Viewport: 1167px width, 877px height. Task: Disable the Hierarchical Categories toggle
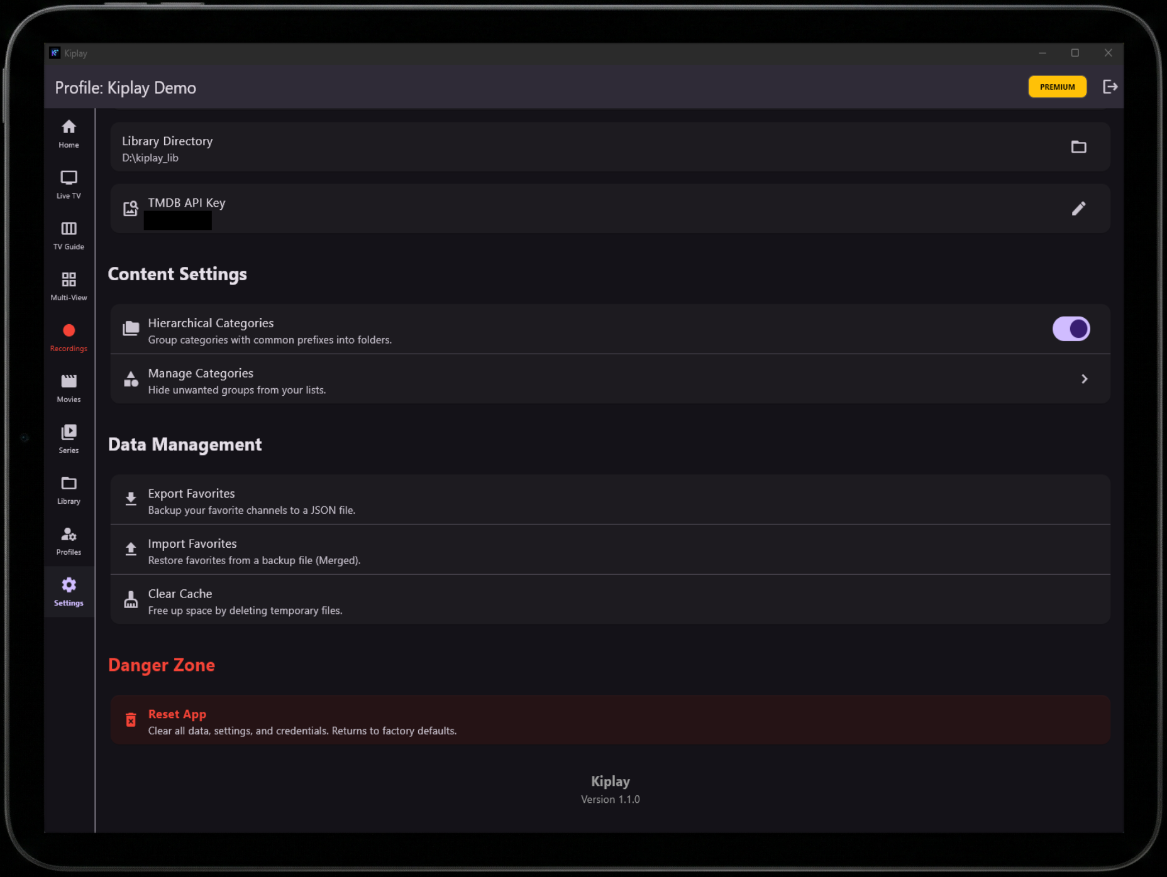[1071, 329]
